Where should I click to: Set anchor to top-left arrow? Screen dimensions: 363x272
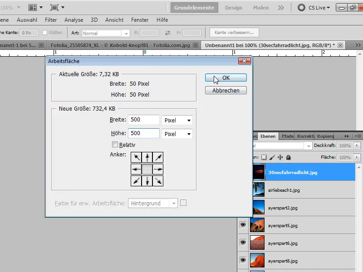pyautogui.click(x=136, y=157)
